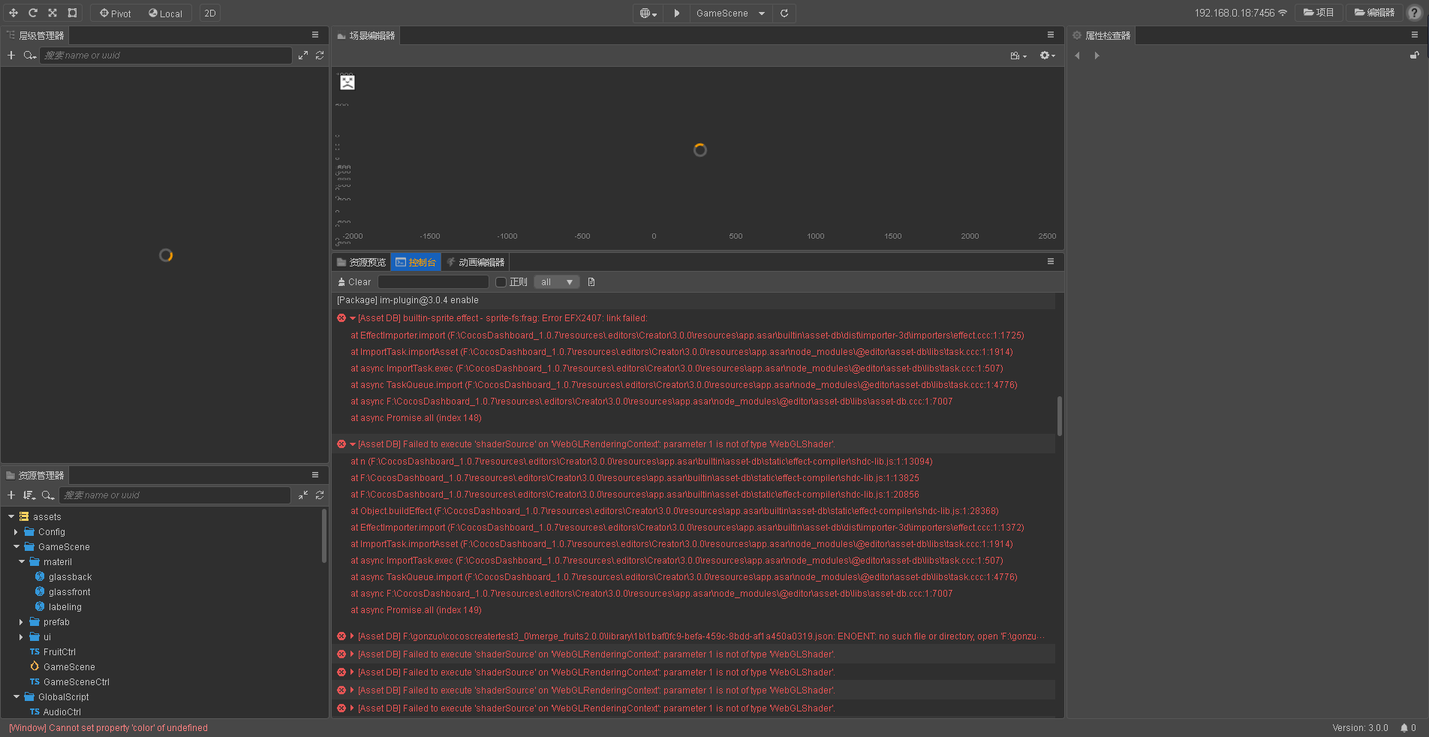The width and height of the screenshot is (1429, 737).
Task: Open the GameScene preview scene dropdown
Action: (x=730, y=14)
